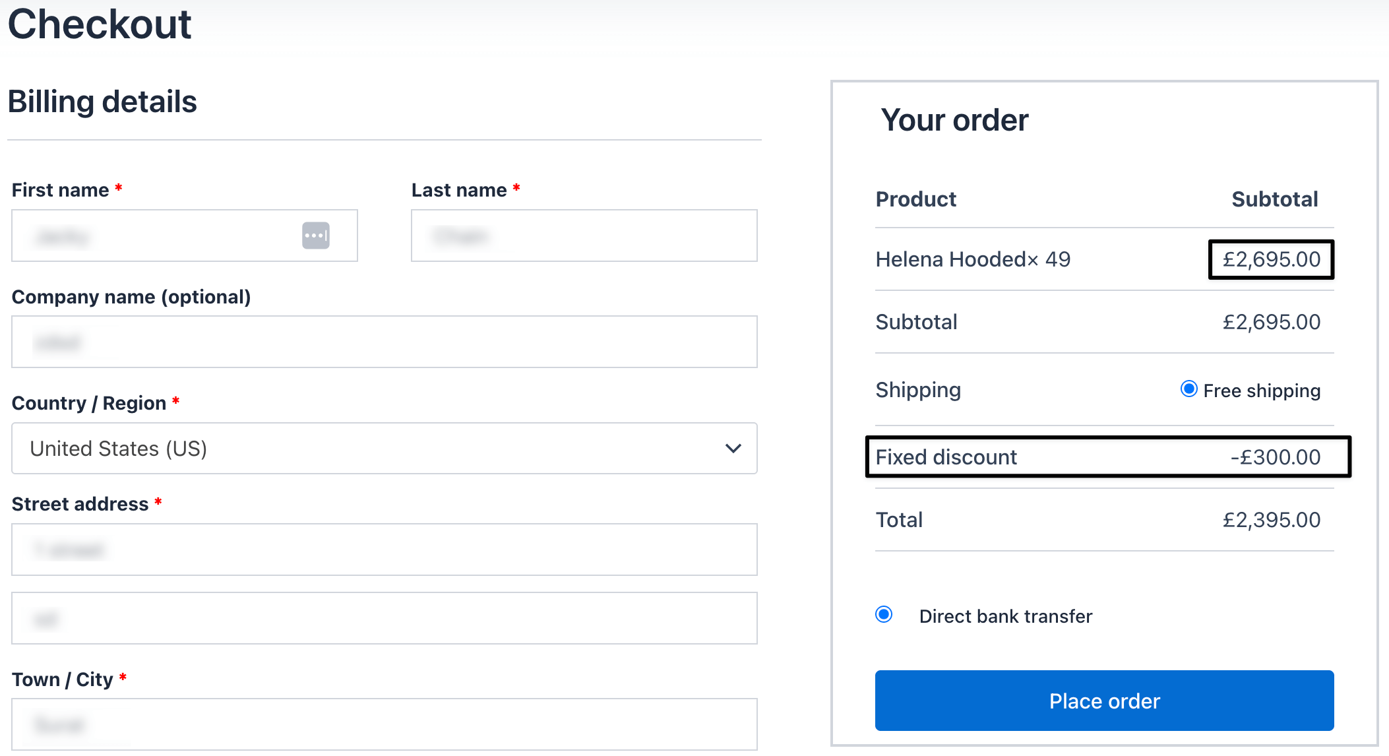Click the Billing details heading
Screen dimensions: 1389x756
click(x=102, y=101)
